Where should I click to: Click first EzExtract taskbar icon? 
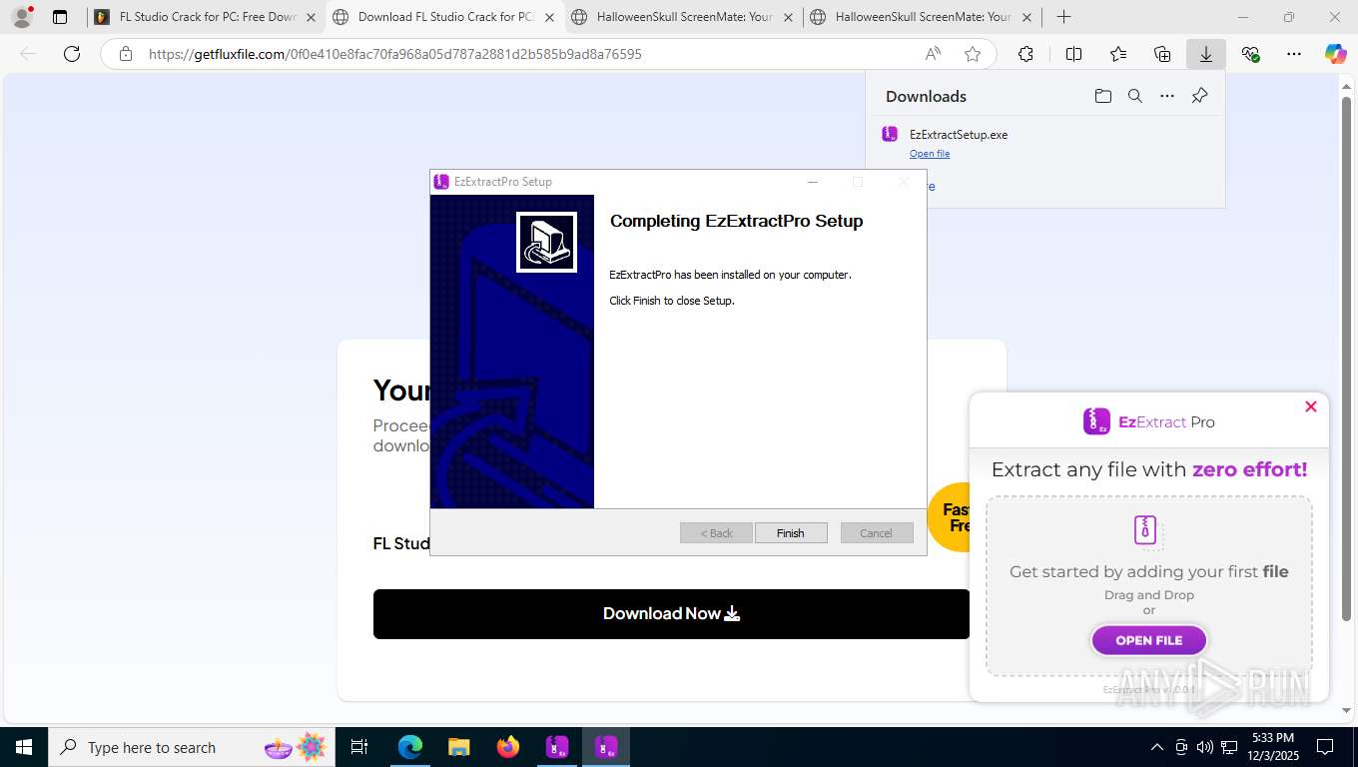tap(557, 747)
